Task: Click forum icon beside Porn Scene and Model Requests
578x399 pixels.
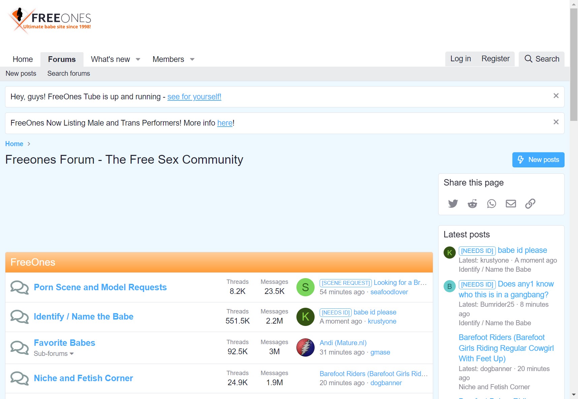Action: pyautogui.click(x=20, y=287)
